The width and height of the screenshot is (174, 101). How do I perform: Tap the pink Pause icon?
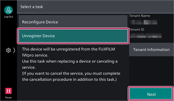tap(8, 91)
